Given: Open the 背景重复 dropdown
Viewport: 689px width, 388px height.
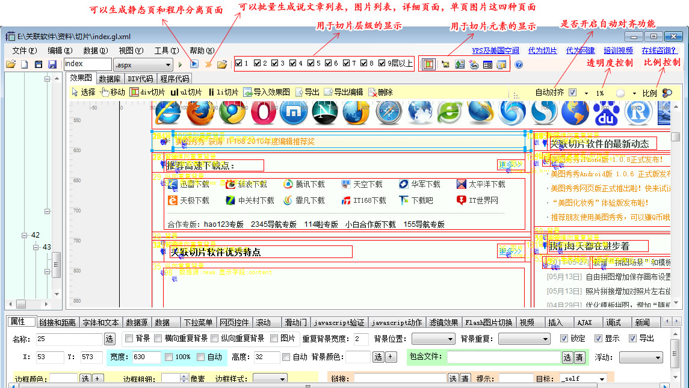Looking at the screenshot, I should point(524,339).
